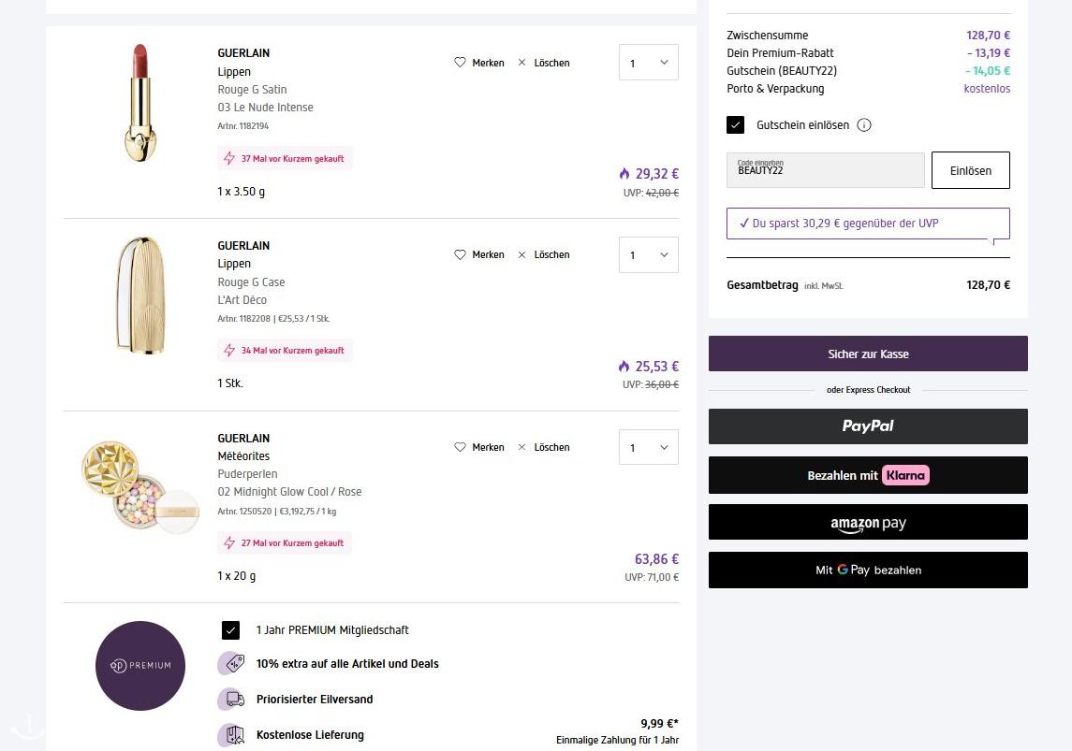Click delete X icon for Météorites

click(x=522, y=447)
